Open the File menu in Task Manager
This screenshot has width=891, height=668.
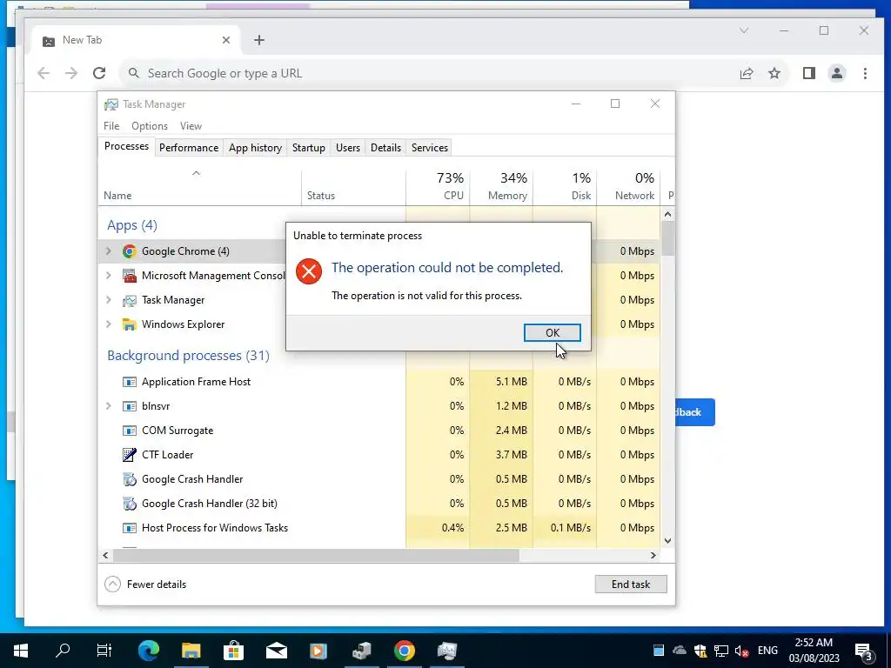(111, 126)
